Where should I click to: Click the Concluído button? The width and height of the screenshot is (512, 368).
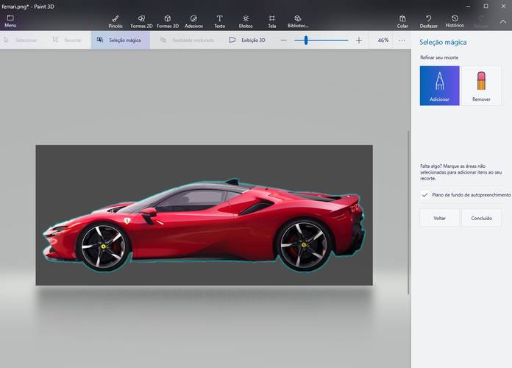pyautogui.click(x=481, y=218)
